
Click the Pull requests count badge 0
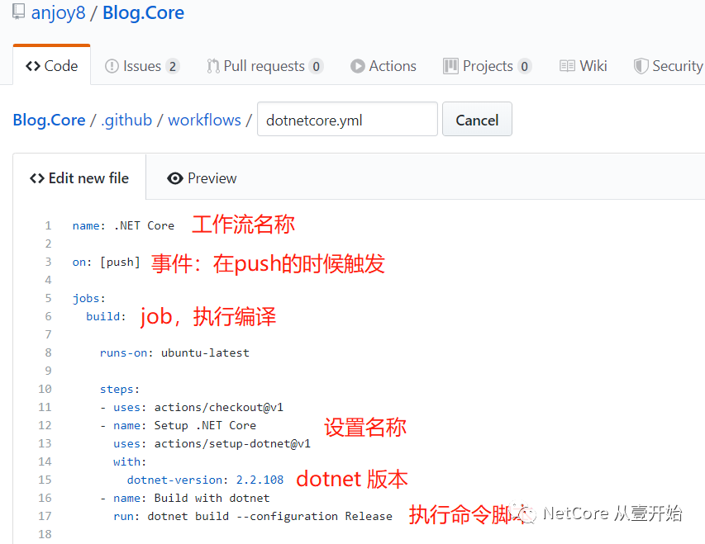pos(316,67)
